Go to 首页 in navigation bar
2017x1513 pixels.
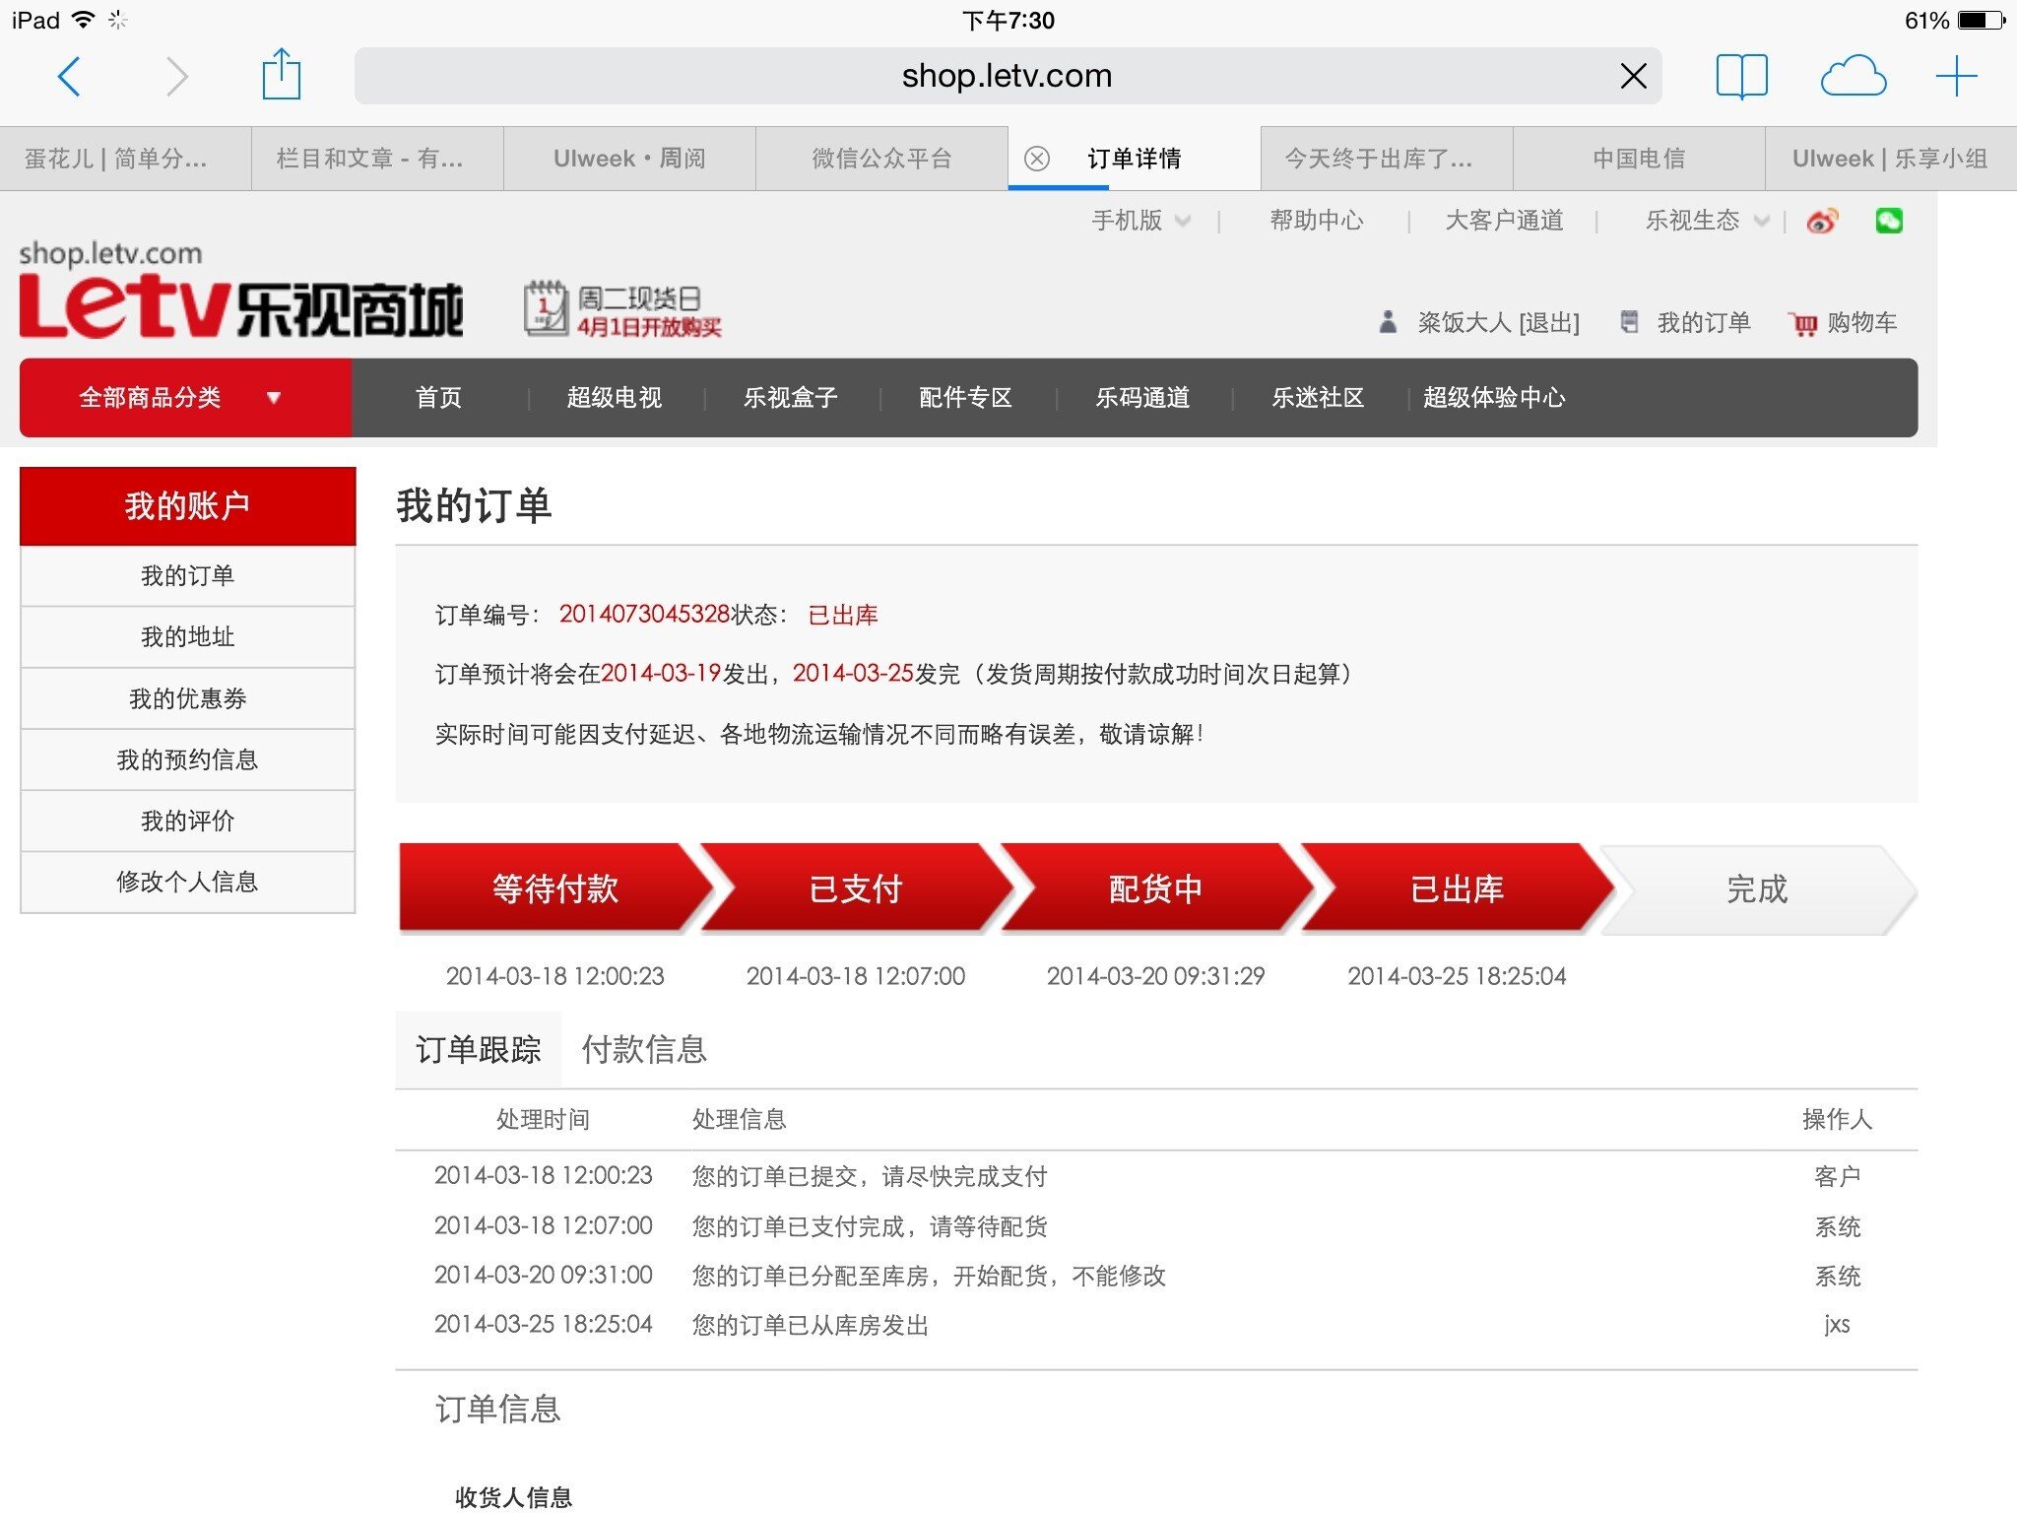click(x=438, y=398)
